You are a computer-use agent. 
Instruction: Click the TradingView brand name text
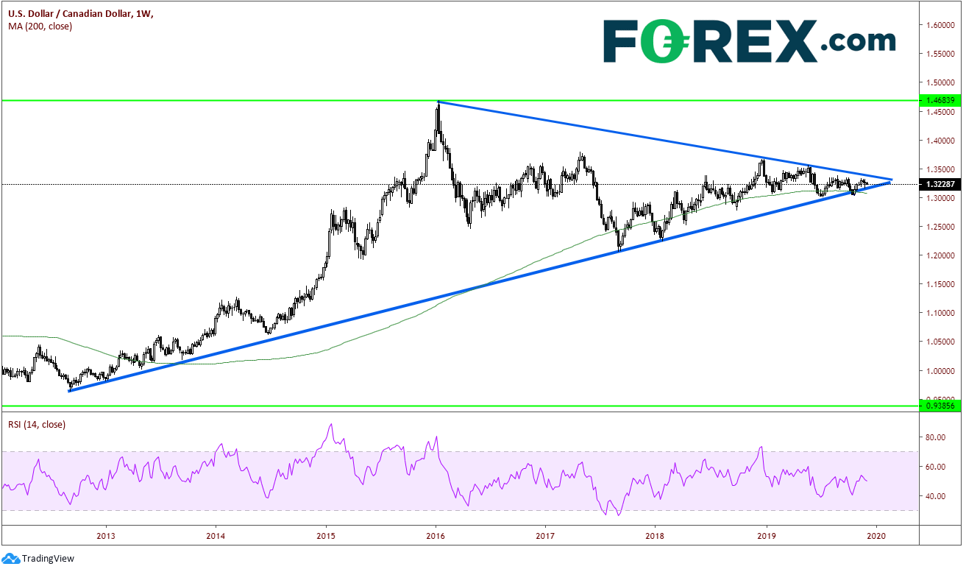pos(48,559)
